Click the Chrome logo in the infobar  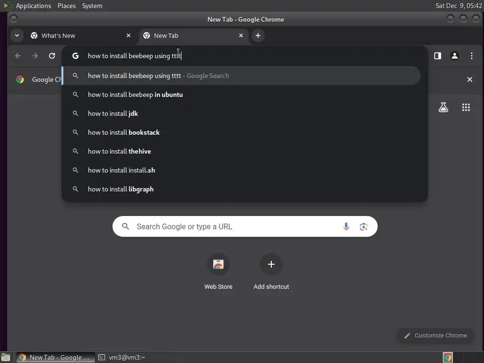coord(20,79)
